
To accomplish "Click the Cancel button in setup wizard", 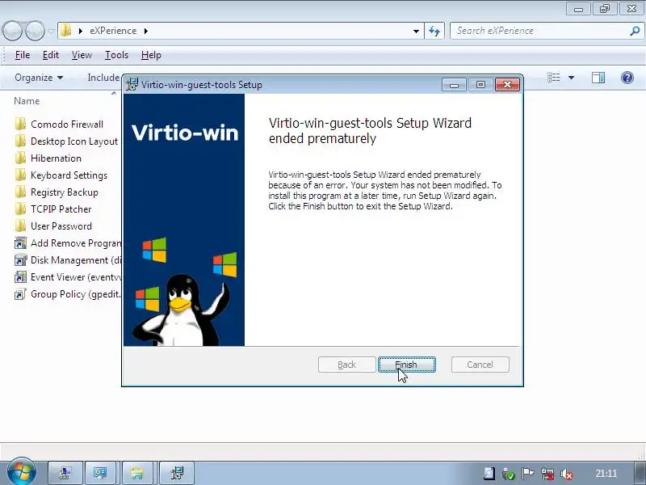I will click(x=480, y=365).
